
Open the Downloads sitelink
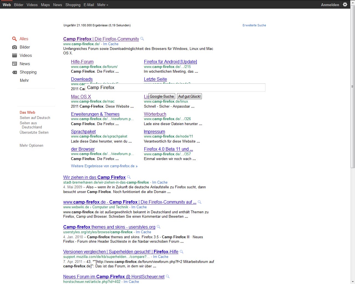coord(82,79)
